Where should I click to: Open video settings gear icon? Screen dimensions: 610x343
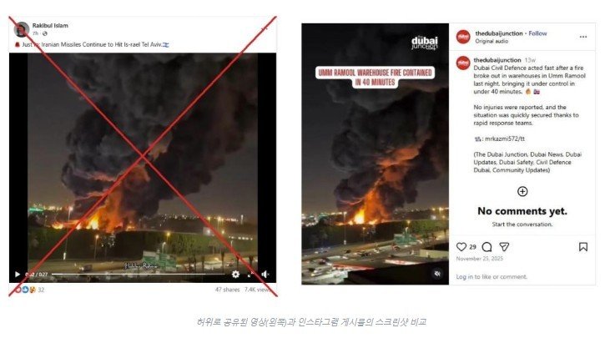(x=235, y=275)
